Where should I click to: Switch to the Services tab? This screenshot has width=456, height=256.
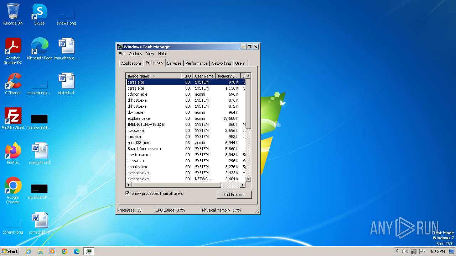point(174,63)
